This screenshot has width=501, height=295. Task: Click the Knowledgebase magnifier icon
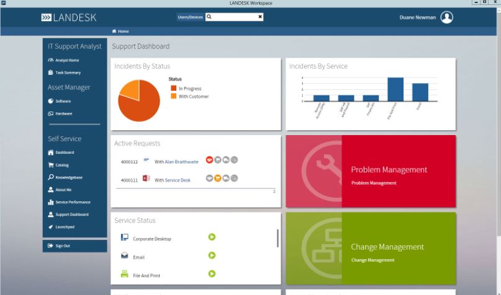[x=50, y=177]
